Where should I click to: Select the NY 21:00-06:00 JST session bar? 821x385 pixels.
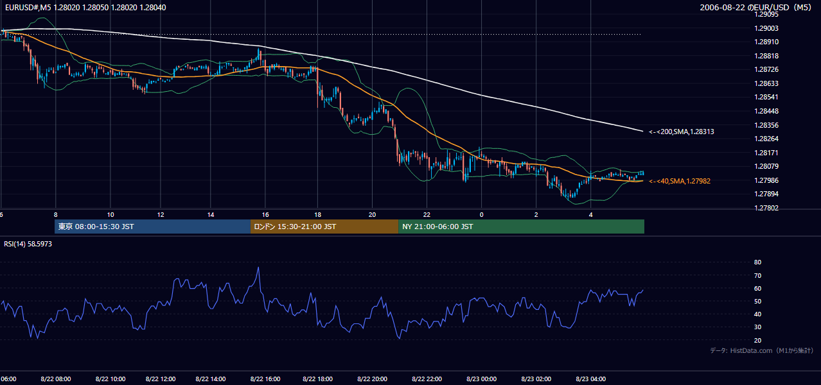pos(521,227)
